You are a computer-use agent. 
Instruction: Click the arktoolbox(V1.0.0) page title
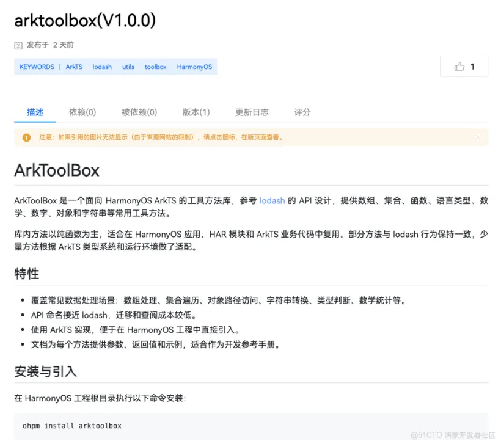tap(86, 20)
